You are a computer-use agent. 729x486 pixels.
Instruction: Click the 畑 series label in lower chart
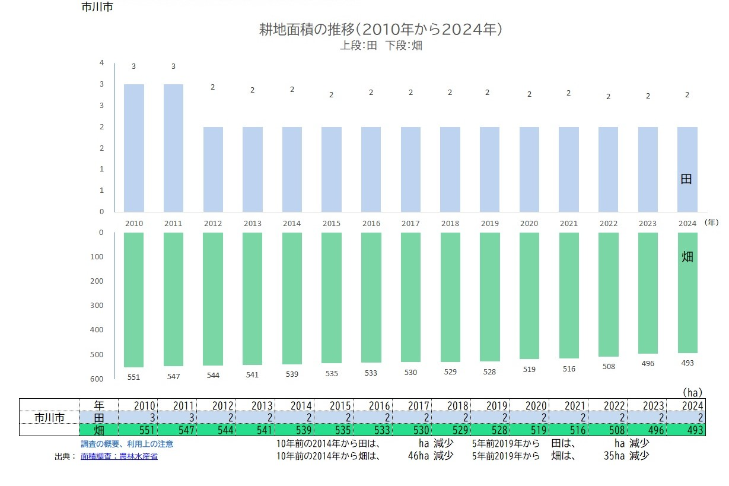click(687, 257)
